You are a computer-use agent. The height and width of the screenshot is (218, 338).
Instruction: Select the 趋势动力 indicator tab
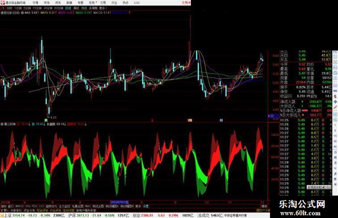tap(52, 206)
